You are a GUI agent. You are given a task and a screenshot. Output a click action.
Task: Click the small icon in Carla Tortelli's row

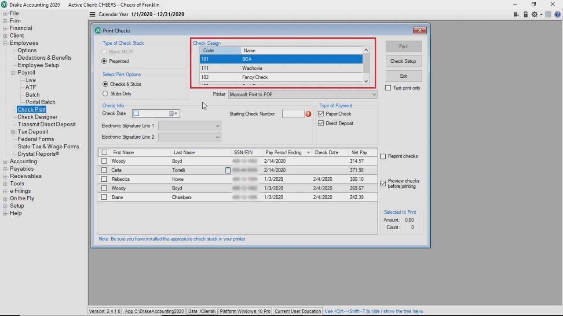pos(228,170)
